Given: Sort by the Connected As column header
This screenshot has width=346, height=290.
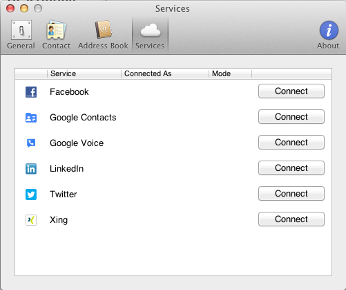Looking at the screenshot, I should coord(165,73).
